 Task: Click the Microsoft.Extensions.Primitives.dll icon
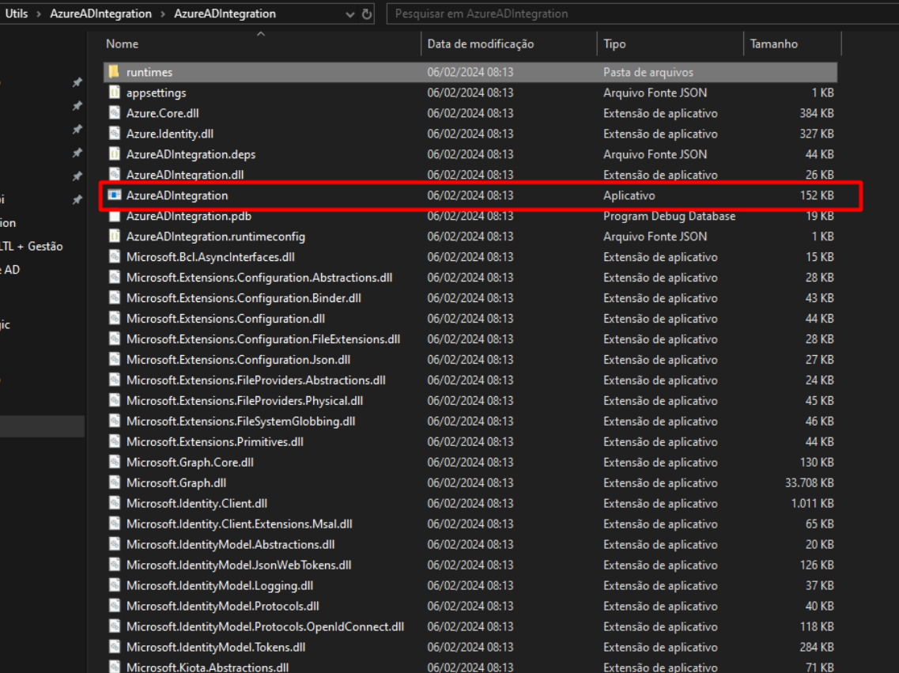coord(115,441)
